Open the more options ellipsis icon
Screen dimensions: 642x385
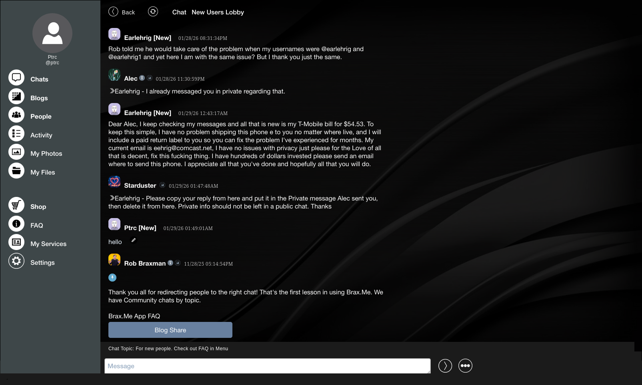pos(465,365)
